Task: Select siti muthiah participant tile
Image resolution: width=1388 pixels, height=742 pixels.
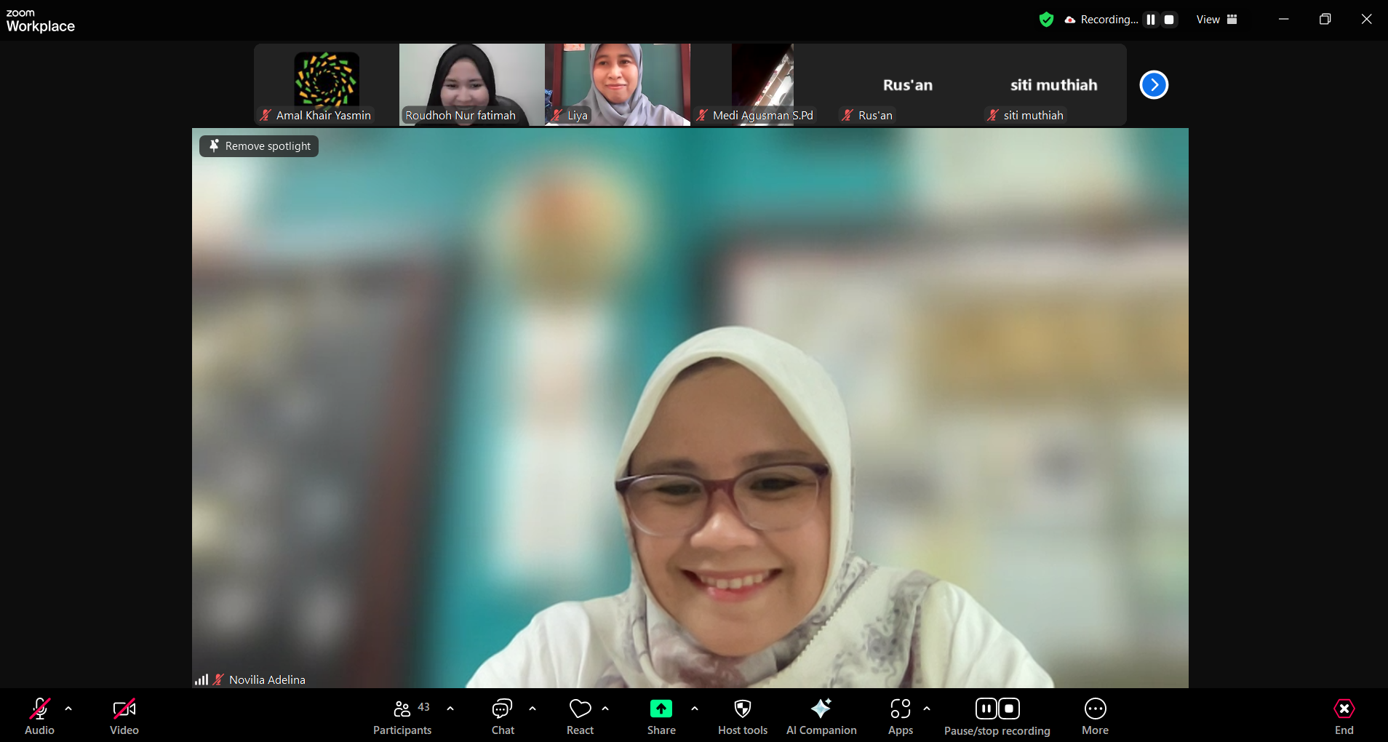Action: [1053, 84]
